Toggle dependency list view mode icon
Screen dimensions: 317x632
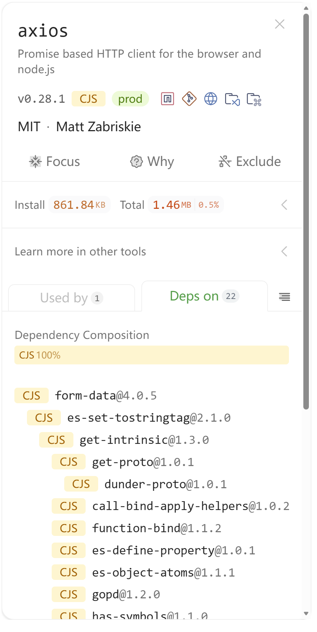click(x=285, y=297)
